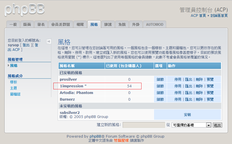The width and height of the screenshot is (232, 144).
Task: Open 圖檔組 in the sidebar
Action: point(15,94)
